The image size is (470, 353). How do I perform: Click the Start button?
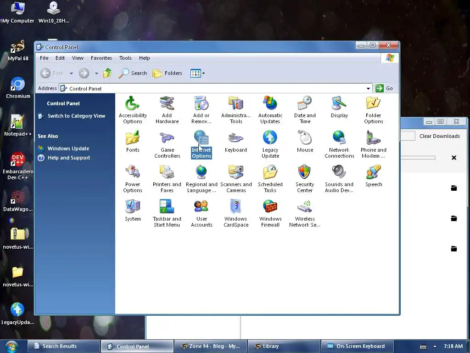click(11, 347)
